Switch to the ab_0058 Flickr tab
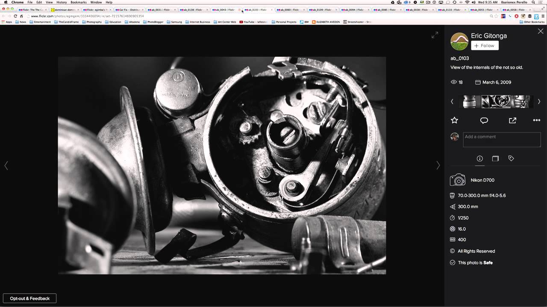The height and width of the screenshot is (307, 547). (x=516, y=9)
